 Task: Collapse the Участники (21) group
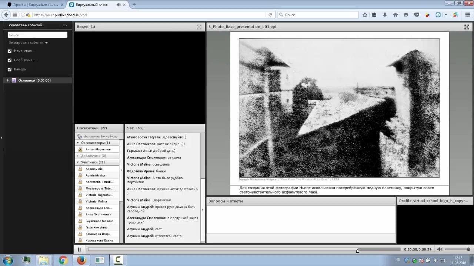click(78, 162)
